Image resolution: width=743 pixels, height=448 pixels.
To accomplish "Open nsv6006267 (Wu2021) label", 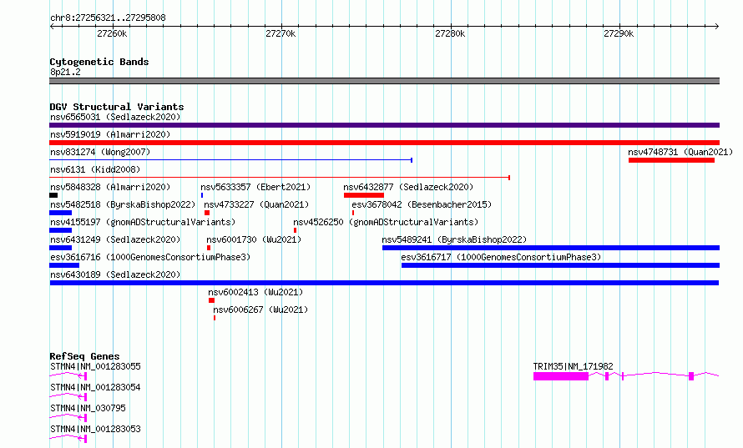I will pyautogui.click(x=260, y=310).
